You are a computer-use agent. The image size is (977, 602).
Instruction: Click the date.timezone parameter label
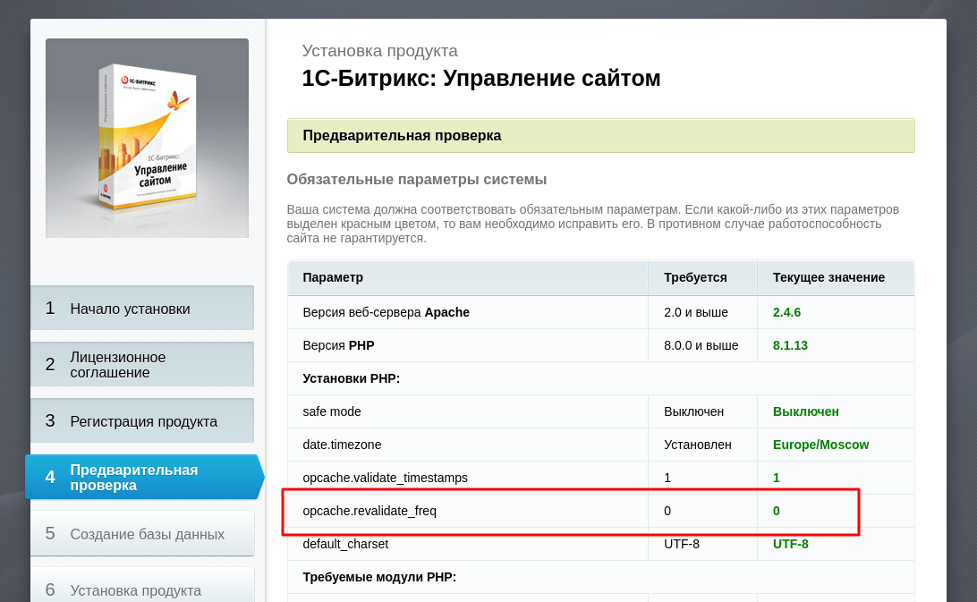click(342, 445)
